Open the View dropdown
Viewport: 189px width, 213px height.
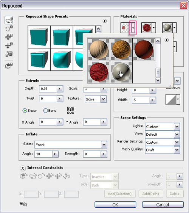[177, 134]
